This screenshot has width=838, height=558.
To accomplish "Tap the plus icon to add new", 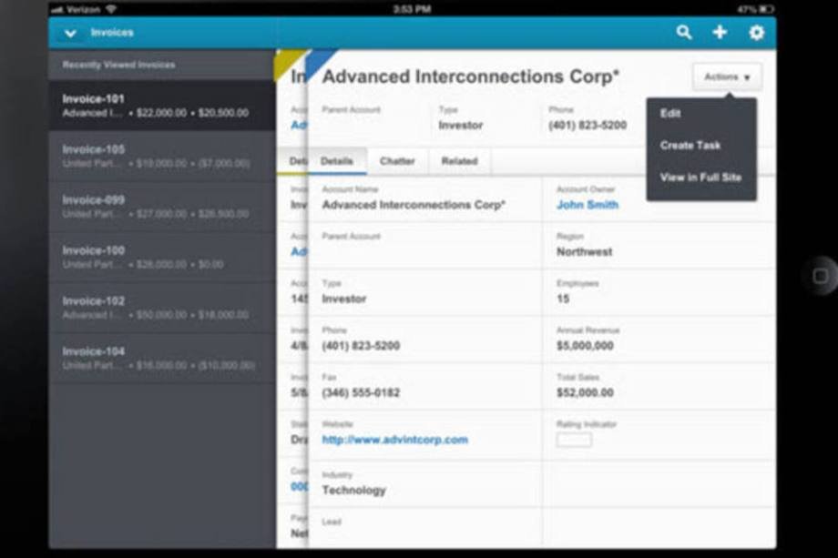I will 720,33.
